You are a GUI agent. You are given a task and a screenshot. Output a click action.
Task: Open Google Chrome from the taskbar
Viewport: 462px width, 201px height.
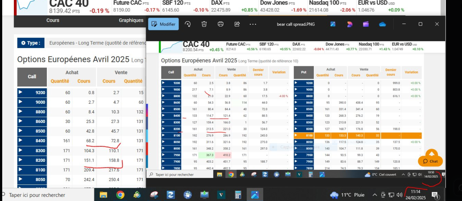coord(120,195)
